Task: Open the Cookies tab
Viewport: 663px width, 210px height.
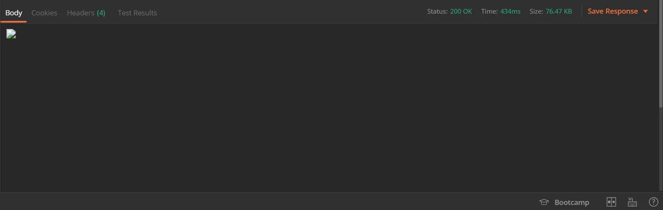Action: [44, 12]
